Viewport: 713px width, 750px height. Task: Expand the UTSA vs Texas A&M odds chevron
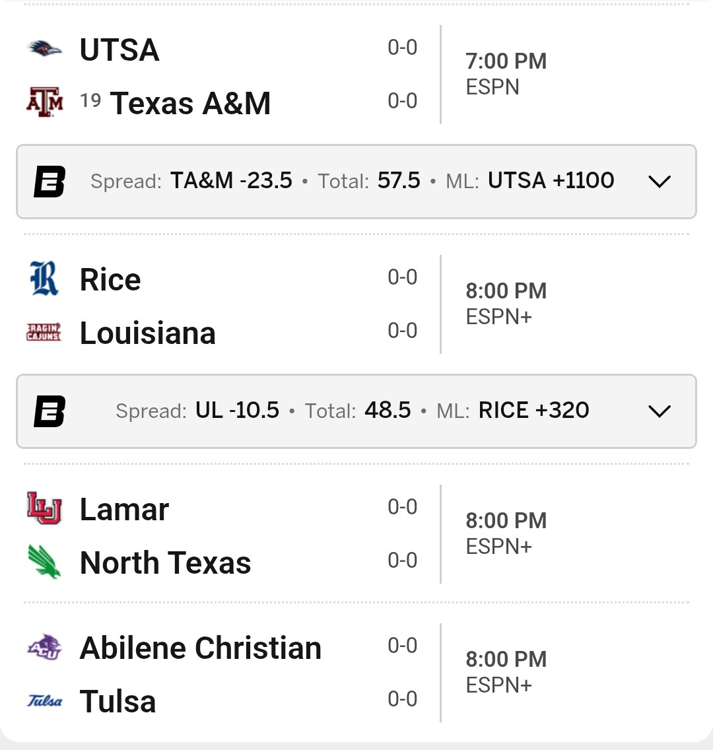(660, 182)
